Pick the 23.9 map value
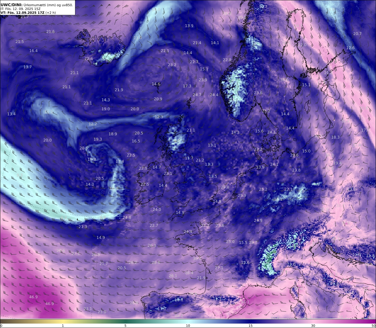This screenshot has width=376, height=328. click(x=203, y=80)
